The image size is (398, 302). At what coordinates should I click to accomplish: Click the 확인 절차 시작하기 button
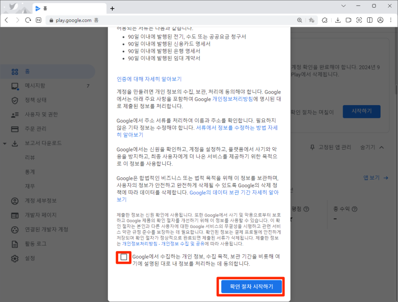coord(251,287)
